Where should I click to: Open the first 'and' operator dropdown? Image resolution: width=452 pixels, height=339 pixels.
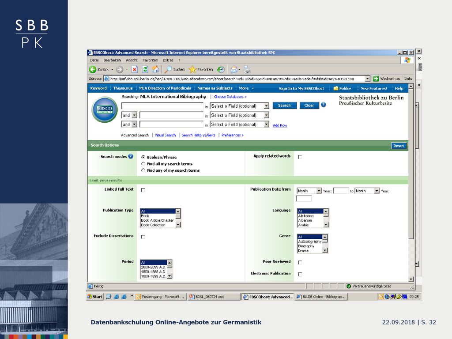129,115
